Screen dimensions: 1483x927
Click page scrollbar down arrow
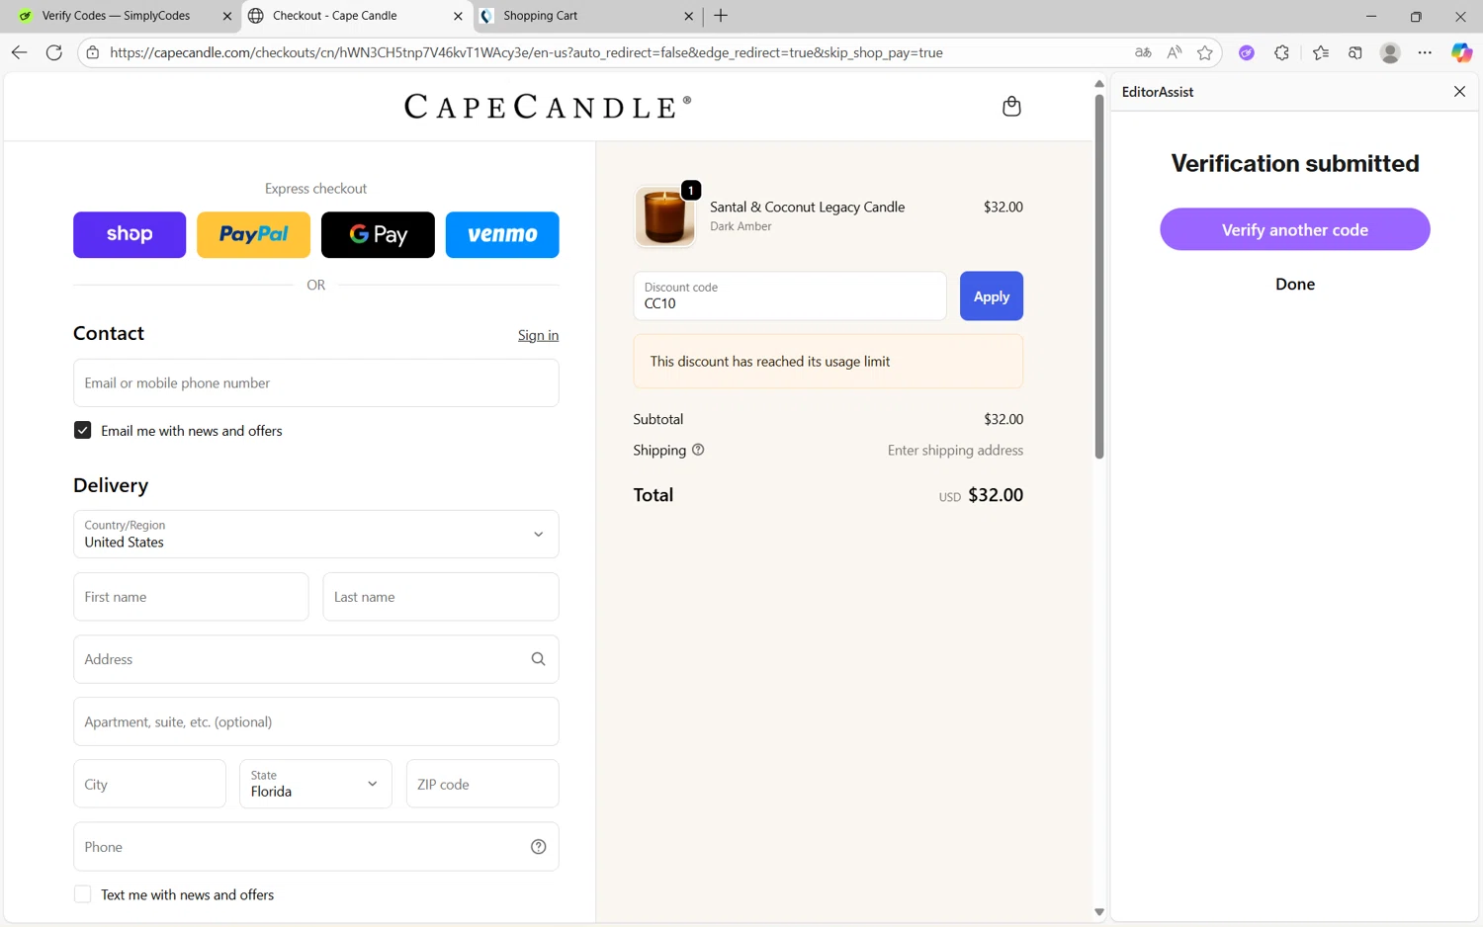point(1098,912)
